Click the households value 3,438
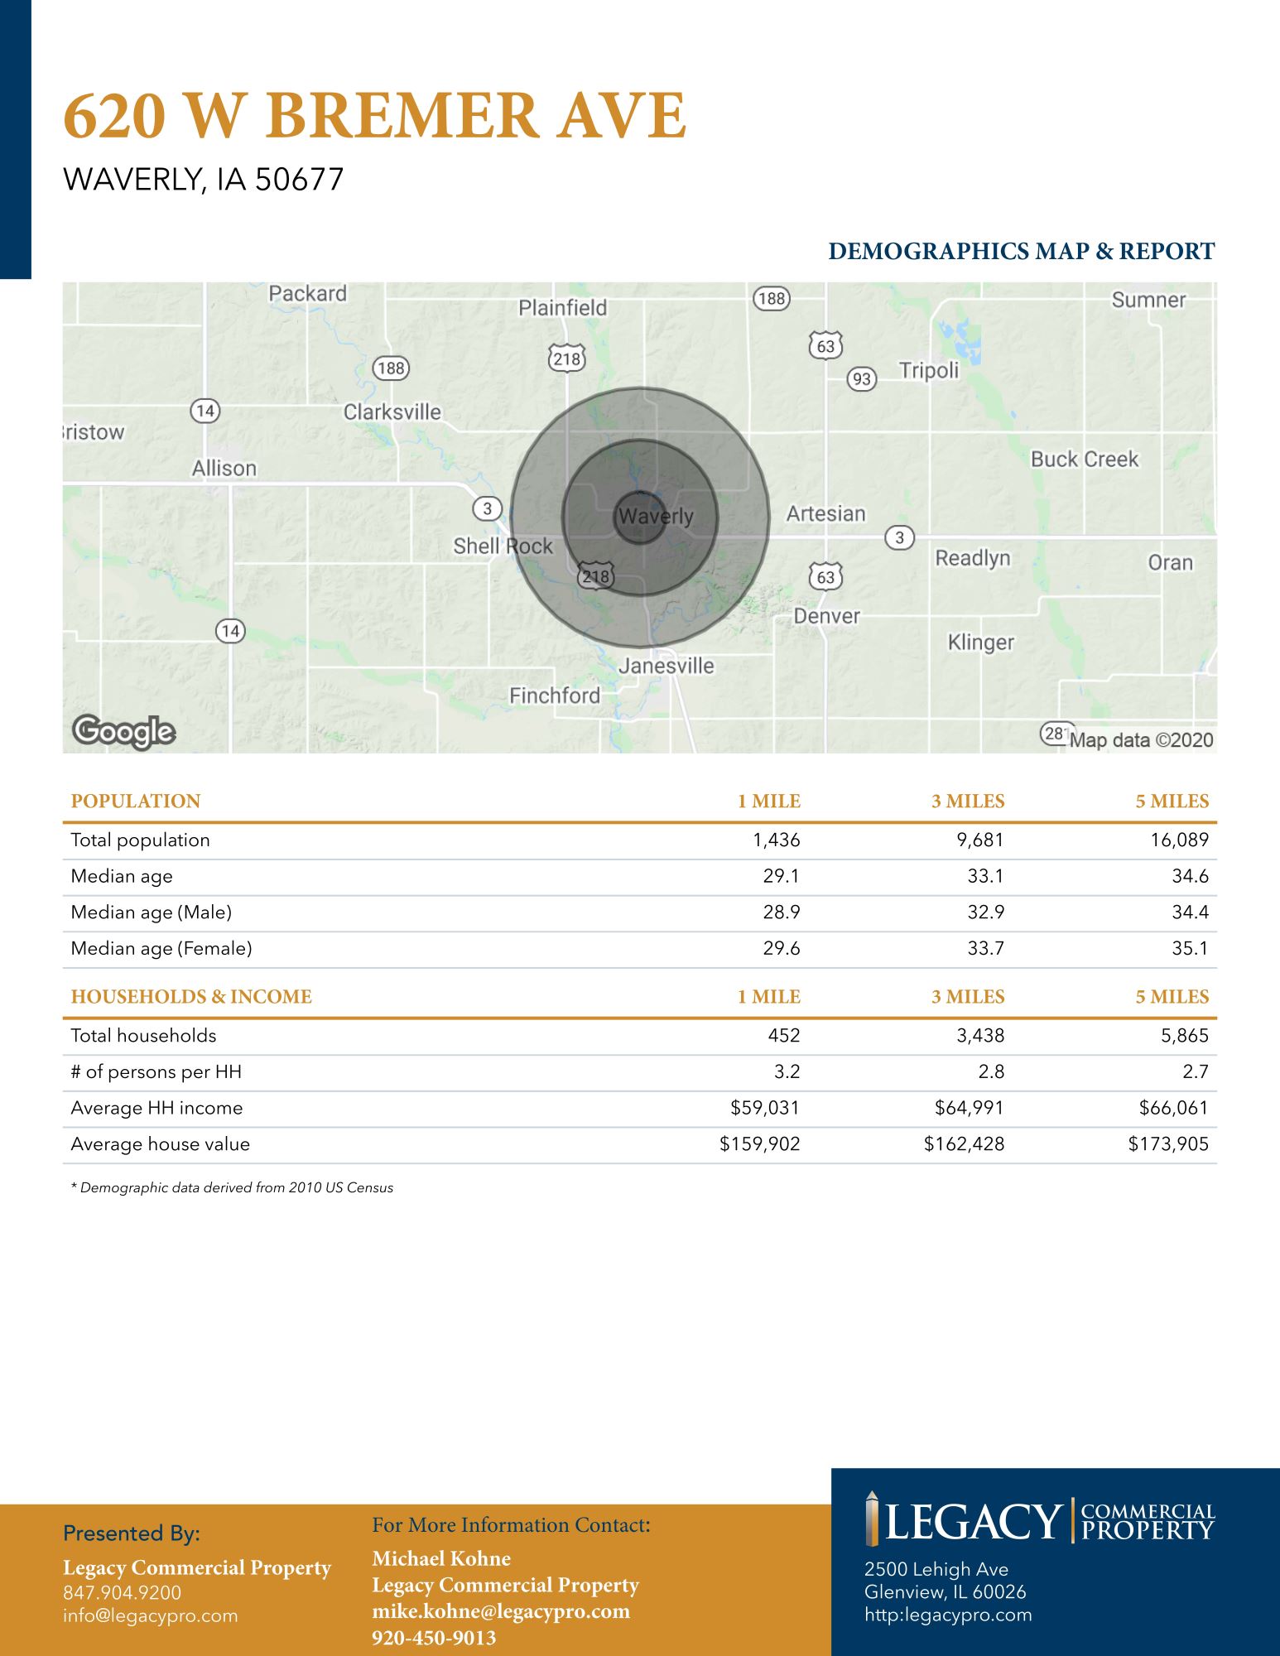The width and height of the screenshot is (1280, 1656). pos(980,1036)
